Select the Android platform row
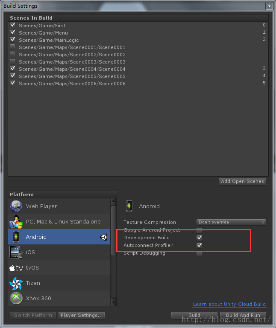The width and height of the screenshot is (276, 328). coord(59,237)
